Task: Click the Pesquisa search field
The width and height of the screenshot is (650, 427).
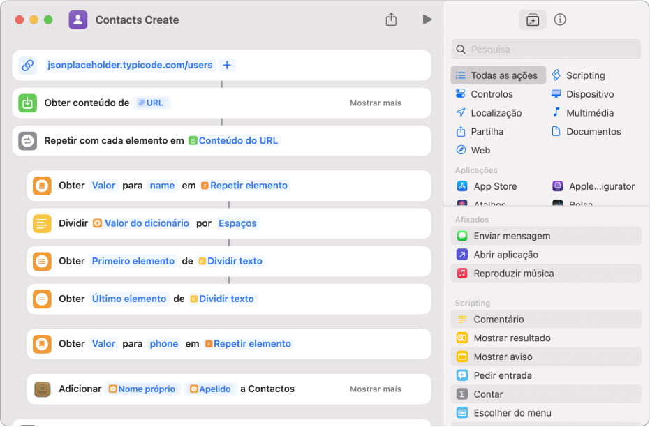Action: tap(545, 50)
